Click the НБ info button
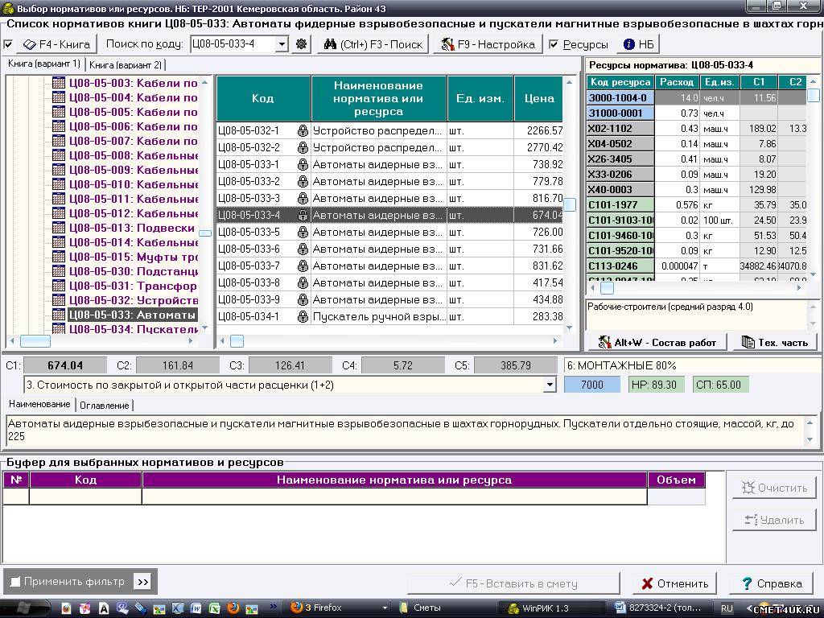Viewport: 824px width, 618px height. tap(638, 44)
